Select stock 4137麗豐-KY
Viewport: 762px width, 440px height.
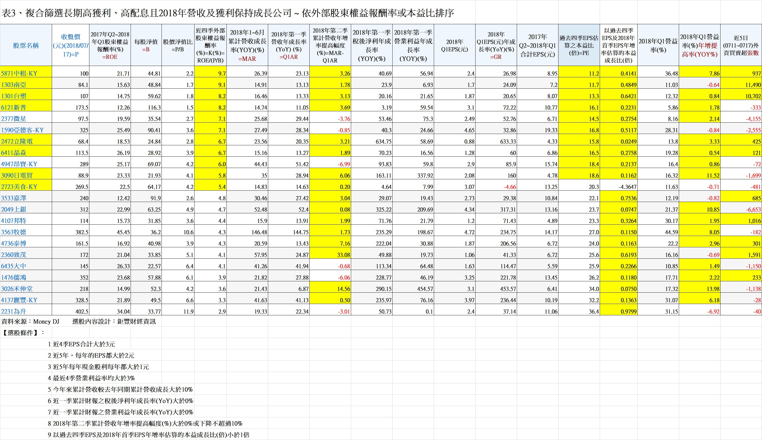point(19,300)
